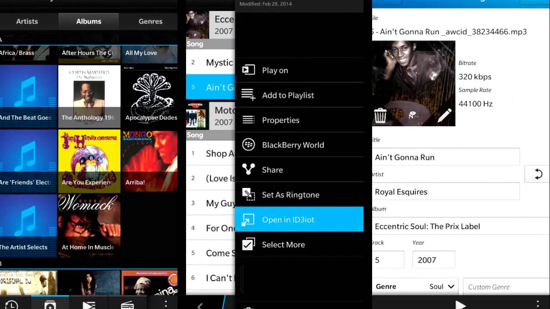Switch to the Artists tab
Viewport: 550px width, 309px height.
coord(27,21)
